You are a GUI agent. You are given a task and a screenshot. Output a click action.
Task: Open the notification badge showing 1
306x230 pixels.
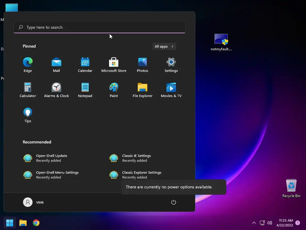point(298,223)
